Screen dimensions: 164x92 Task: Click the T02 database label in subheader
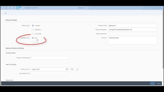pyautogui.click(x=5, y=13)
